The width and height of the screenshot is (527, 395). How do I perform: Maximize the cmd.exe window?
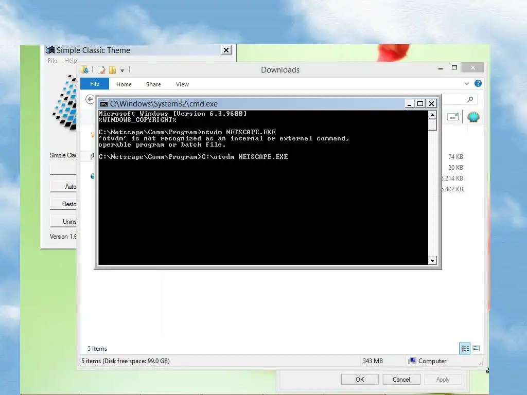tap(420, 103)
